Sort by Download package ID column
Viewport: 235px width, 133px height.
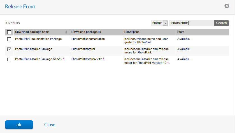pyautogui.click(x=86, y=32)
